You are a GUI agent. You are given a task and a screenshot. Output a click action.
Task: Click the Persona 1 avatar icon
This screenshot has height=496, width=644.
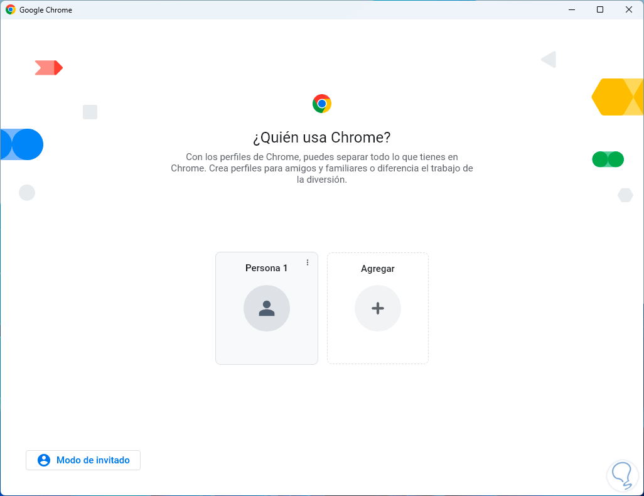coord(267,308)
